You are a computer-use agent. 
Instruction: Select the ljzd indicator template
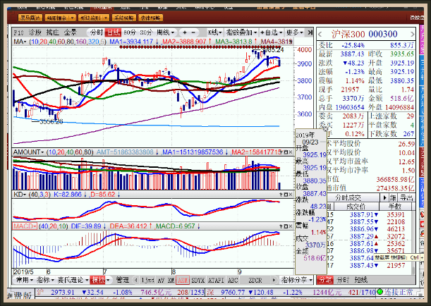[x=147, y=280]
